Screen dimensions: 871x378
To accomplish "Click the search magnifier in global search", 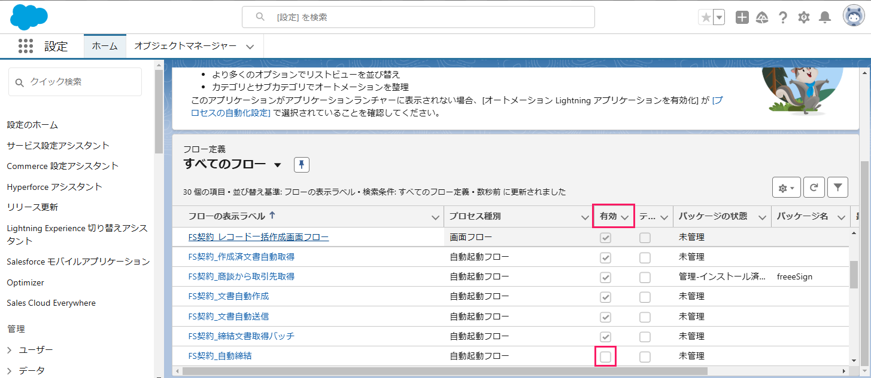I will pos(260,17).
